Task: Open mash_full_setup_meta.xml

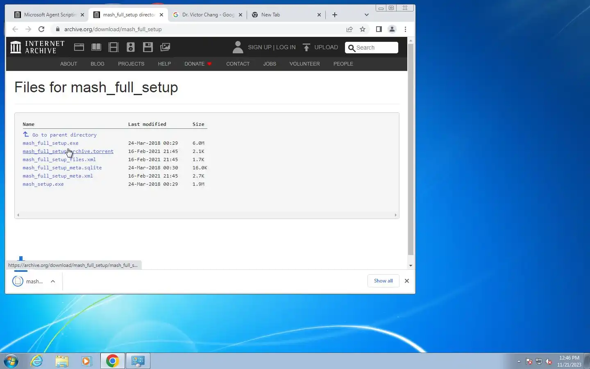Action: click(58, 176)
